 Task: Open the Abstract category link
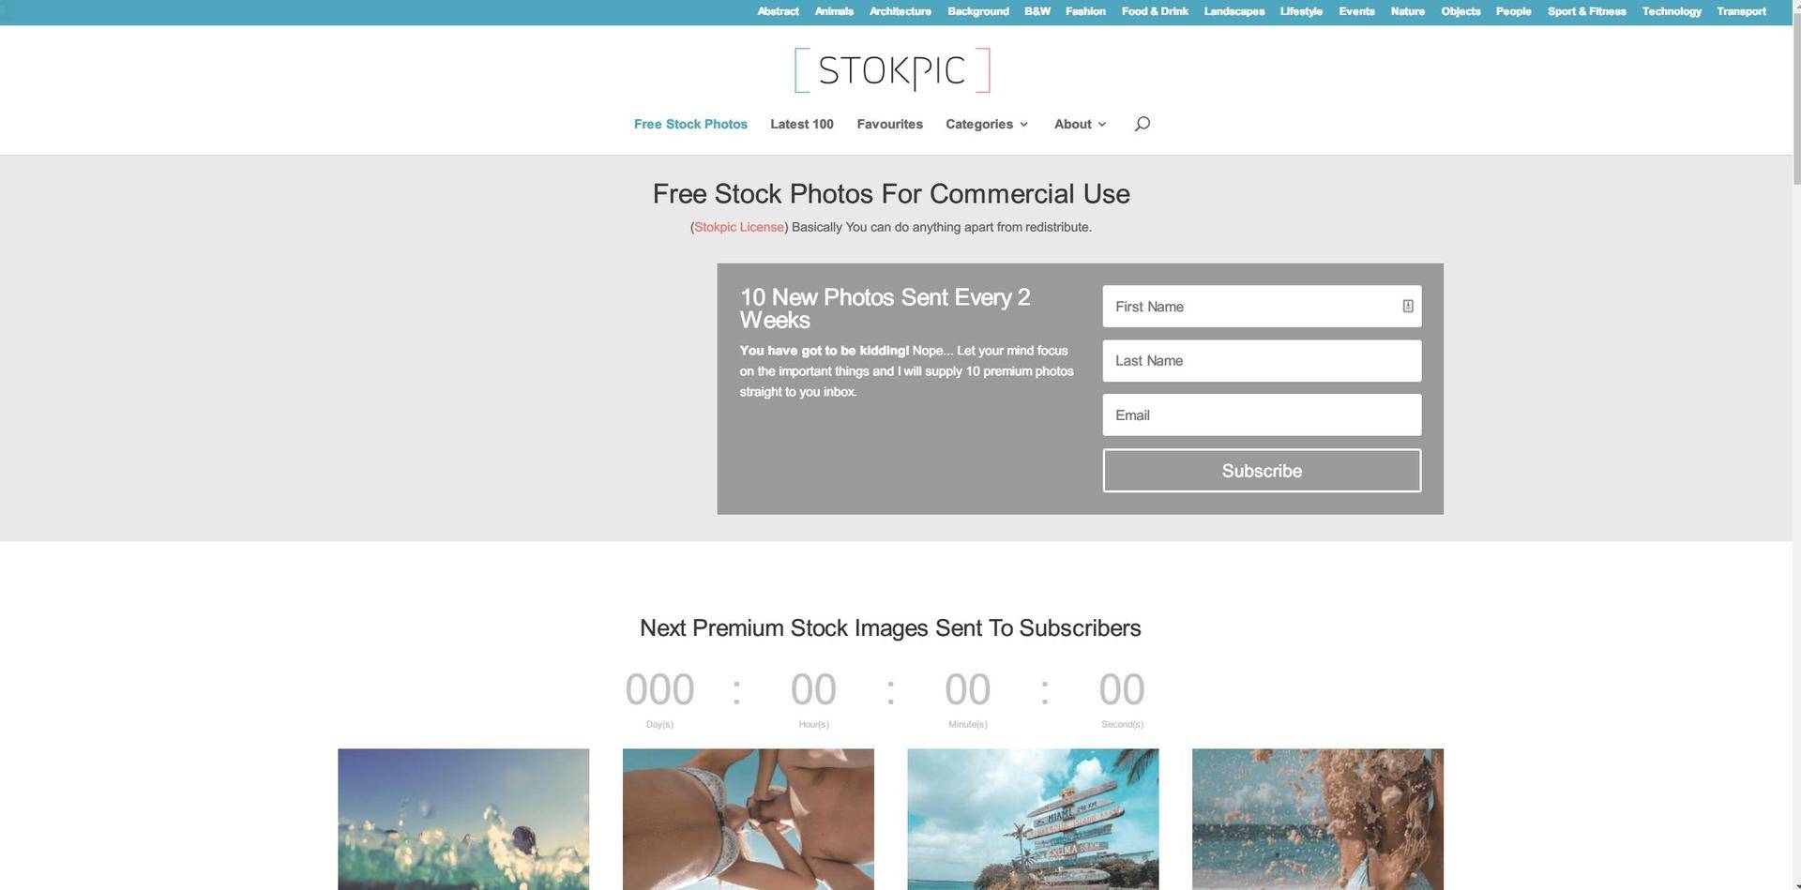click(x=778, y=11)
